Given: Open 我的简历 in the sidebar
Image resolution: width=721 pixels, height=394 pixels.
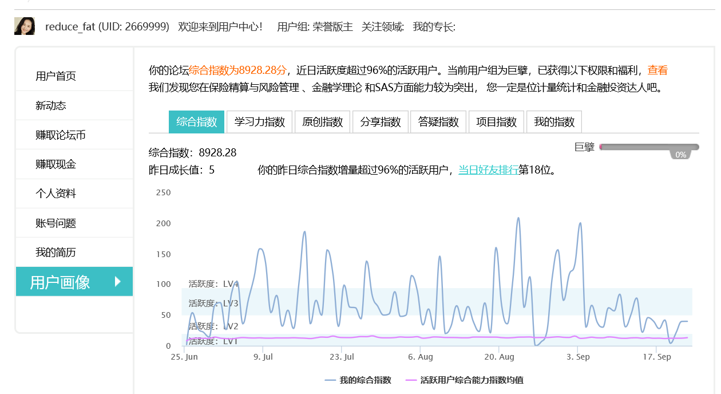Looking at the screenshot, I should pos(74,253).
